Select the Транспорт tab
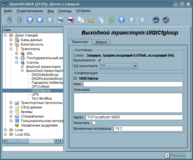Image resolution: width=193 pixels, height=160 pixels. [x=80, y=42]
